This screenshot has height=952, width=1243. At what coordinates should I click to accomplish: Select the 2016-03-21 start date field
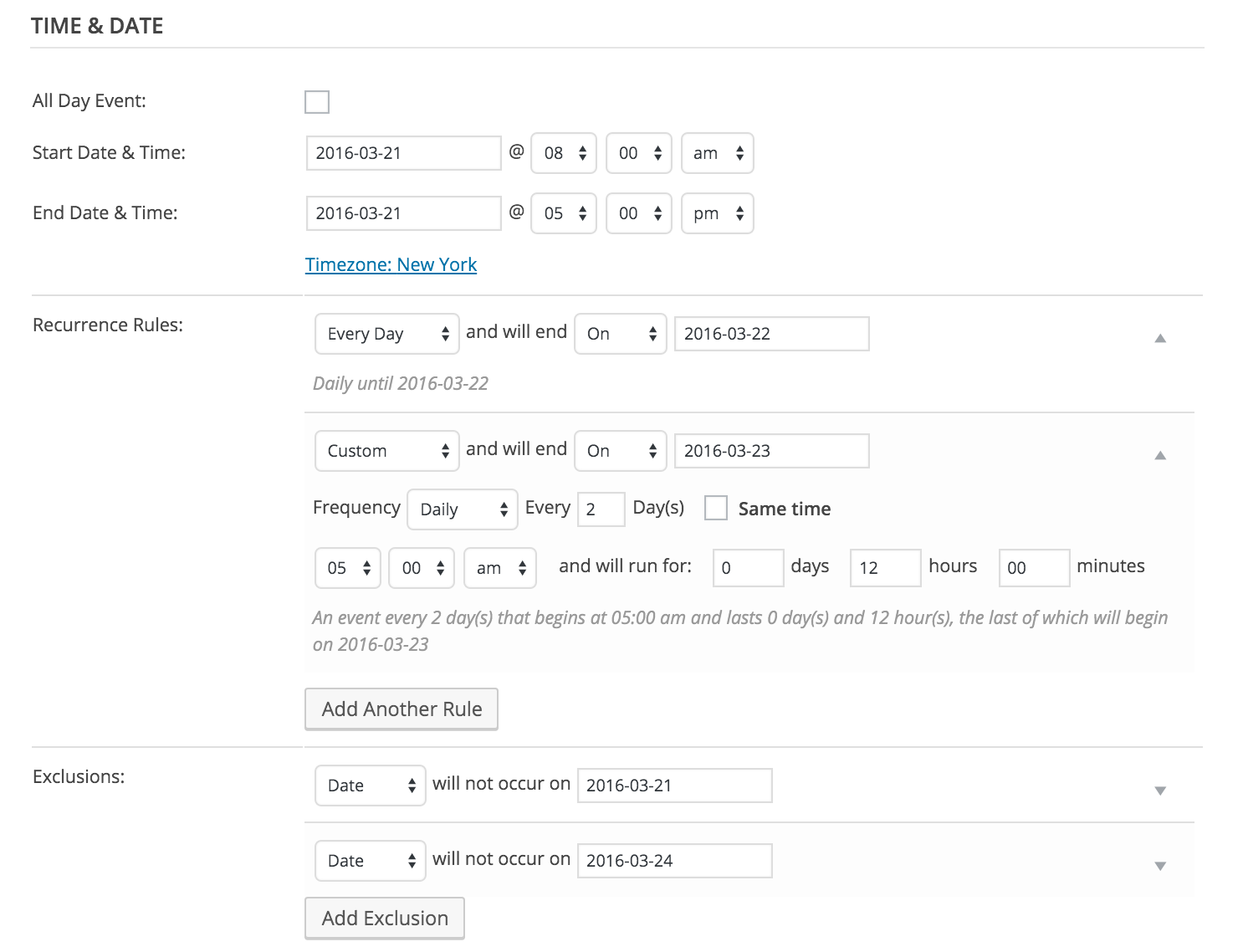click(x=402, y=152)
